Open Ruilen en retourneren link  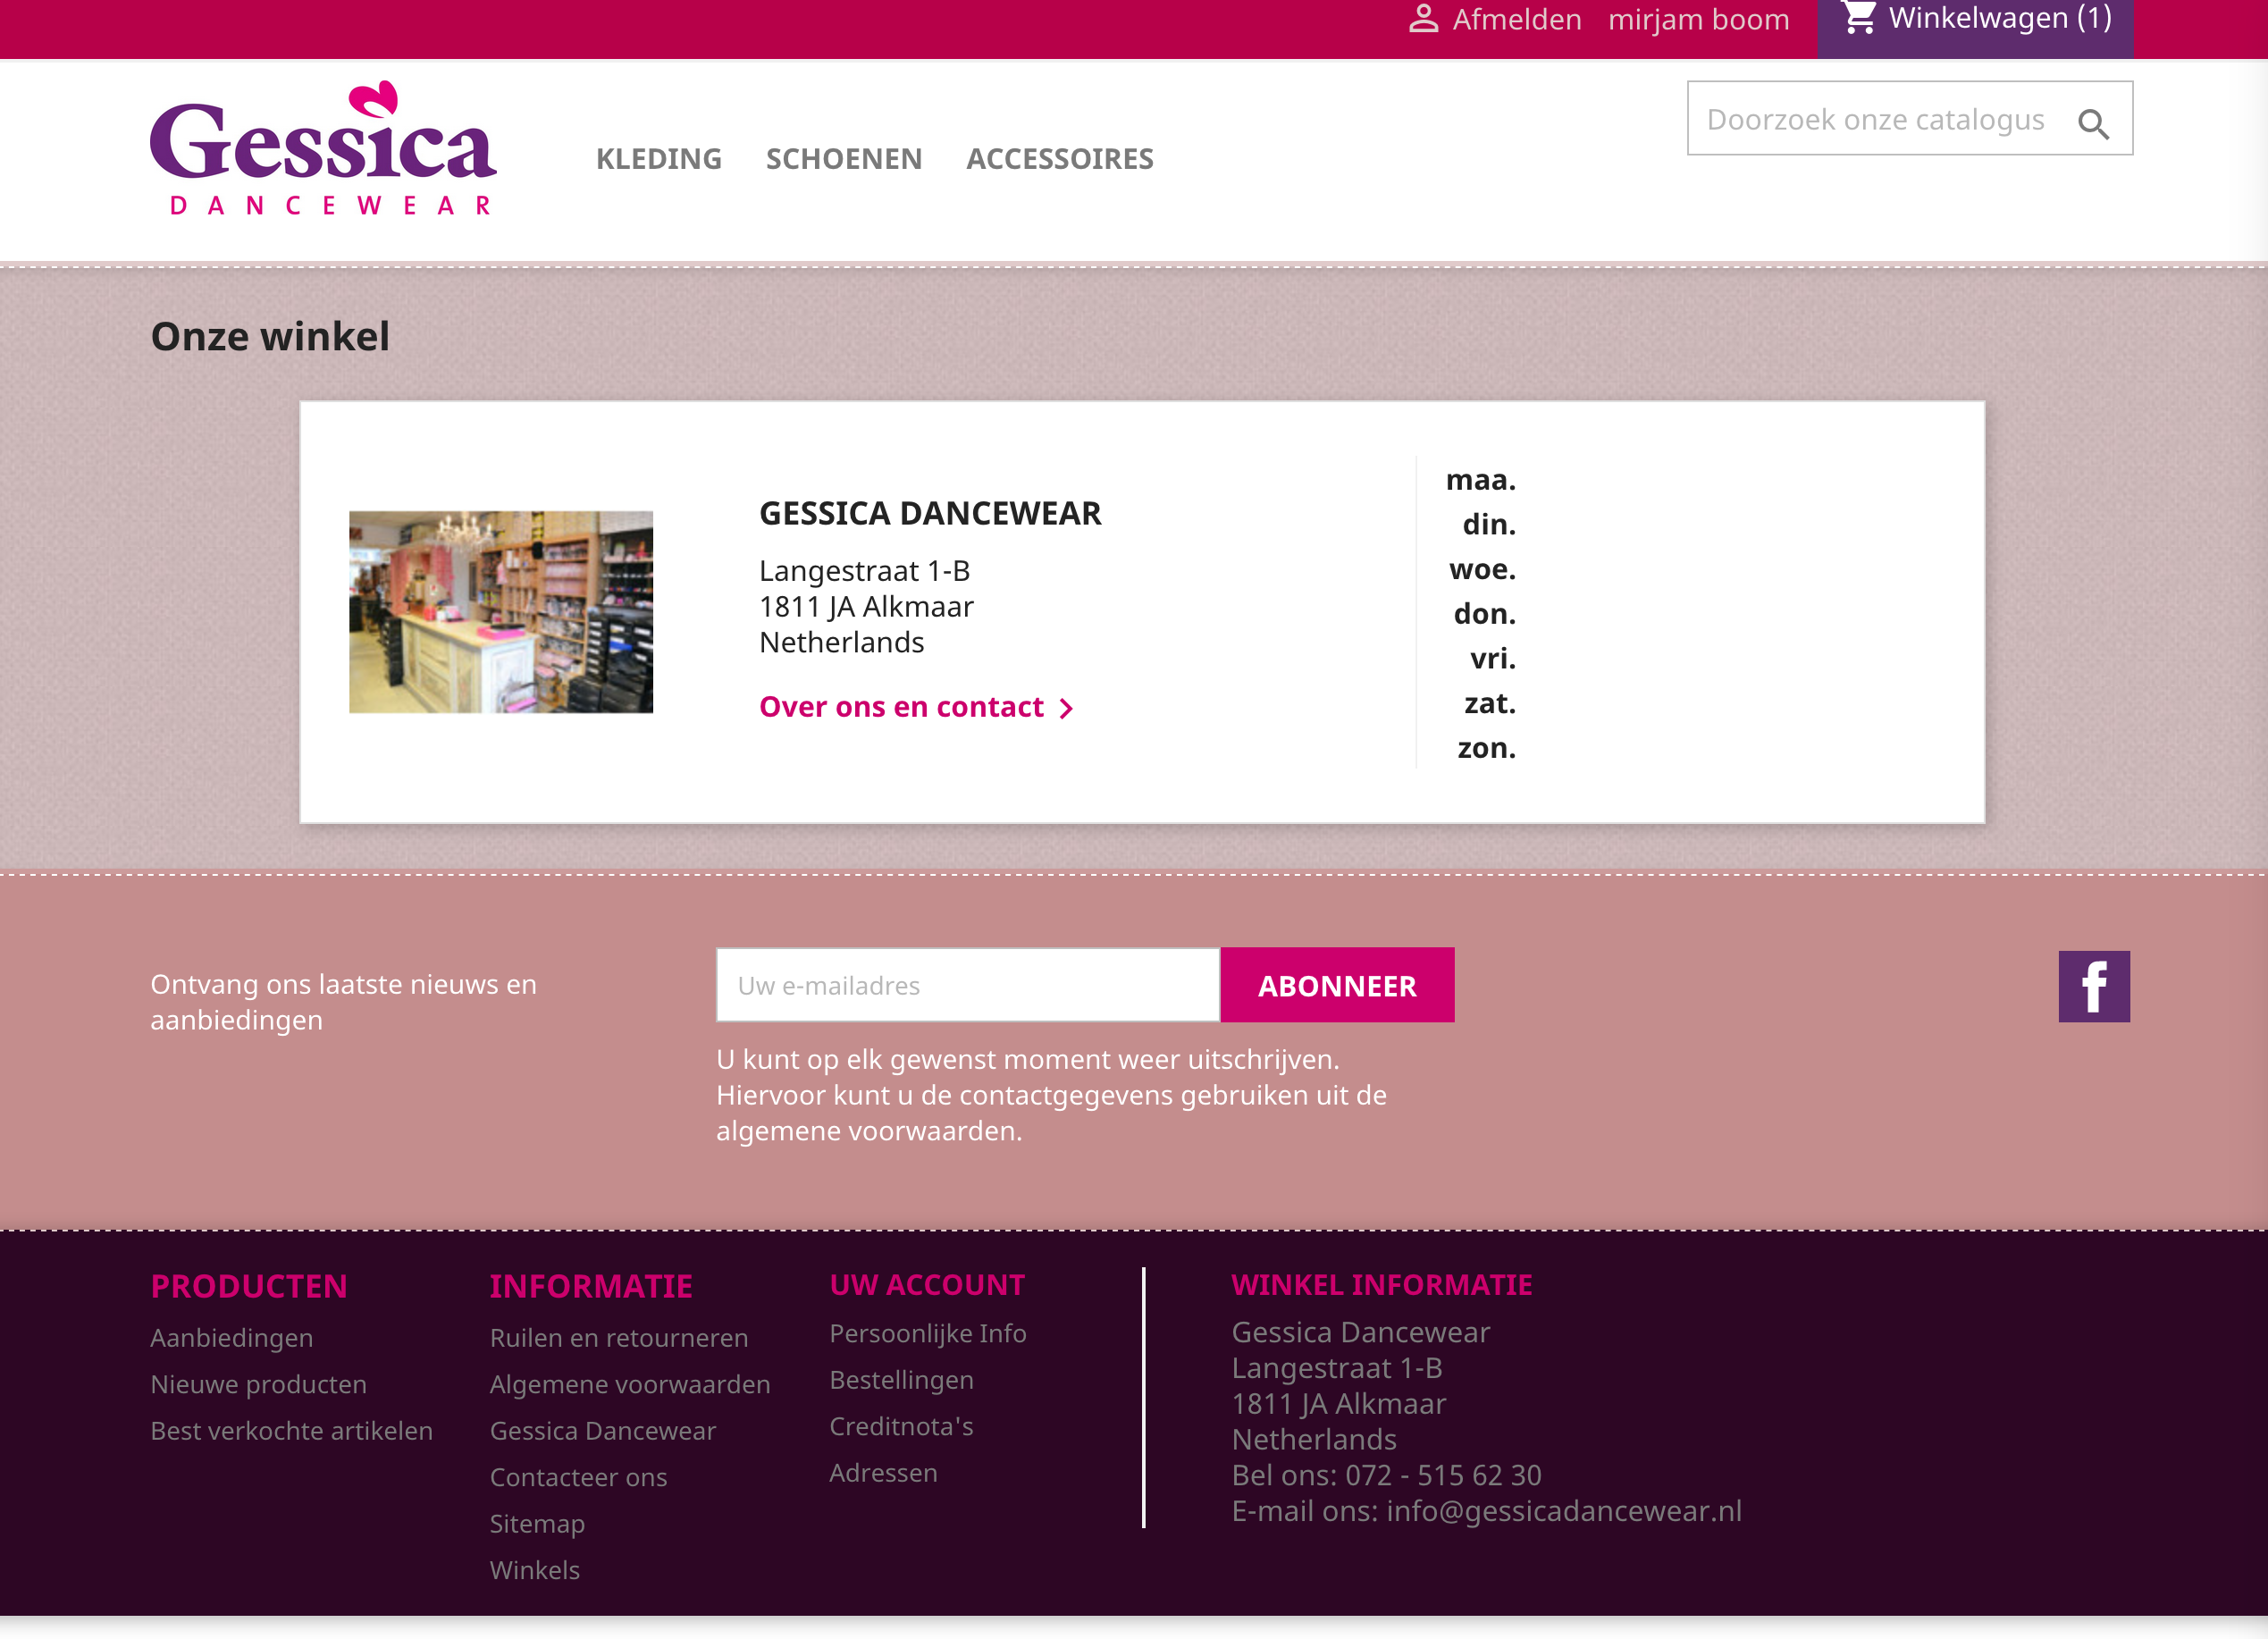618,1337
